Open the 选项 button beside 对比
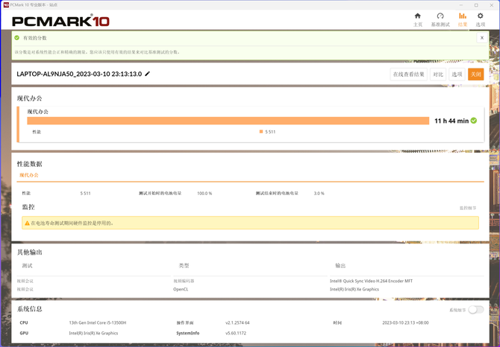500x347 pixels. 457,74
